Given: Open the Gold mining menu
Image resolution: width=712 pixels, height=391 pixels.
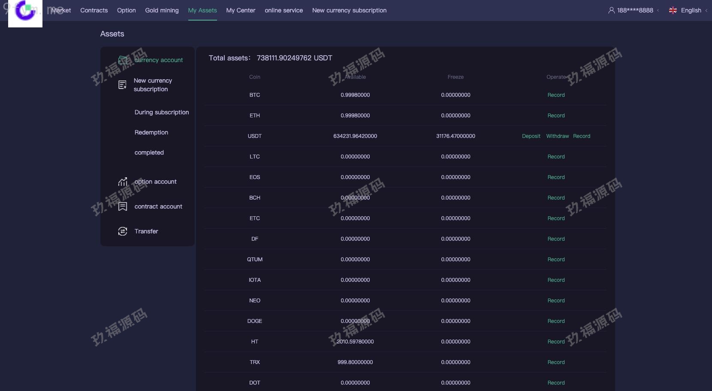Looking at the screenshot, I should 162,10.
